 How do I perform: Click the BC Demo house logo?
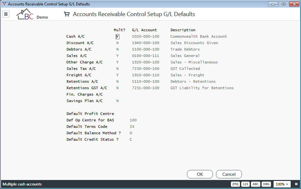(32, 14)
